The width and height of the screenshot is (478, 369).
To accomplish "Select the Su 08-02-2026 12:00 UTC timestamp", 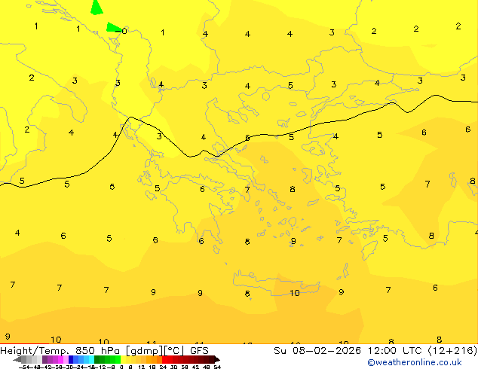I will 375,350.
